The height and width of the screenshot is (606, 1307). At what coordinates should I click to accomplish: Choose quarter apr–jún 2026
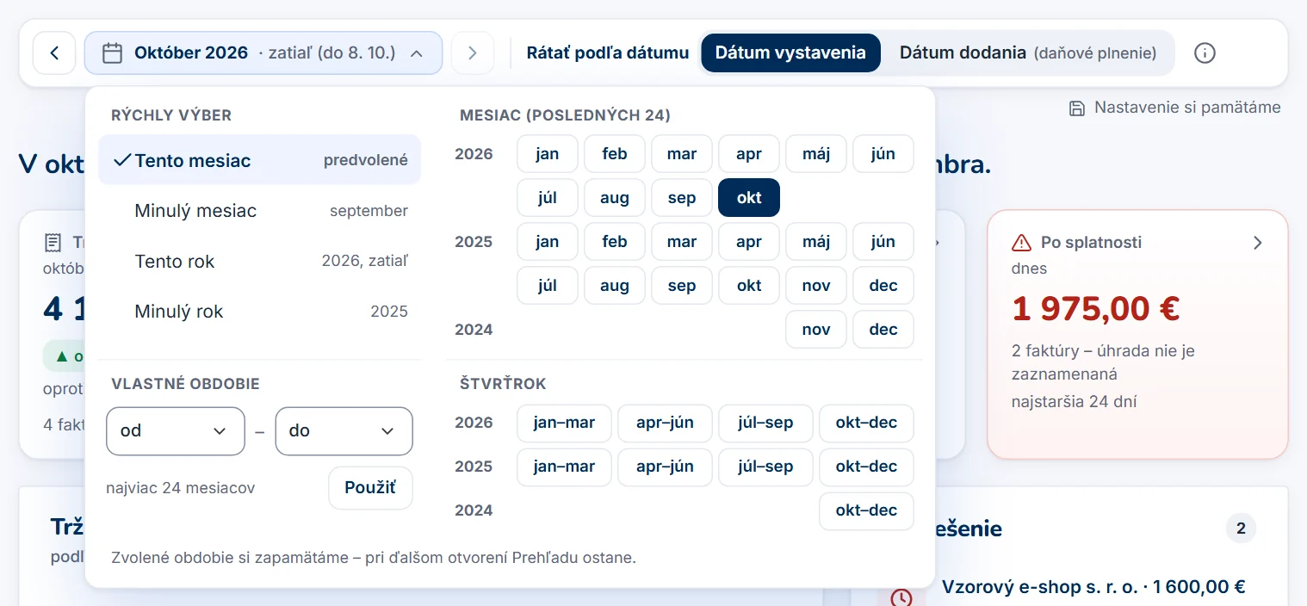[665, 423]
